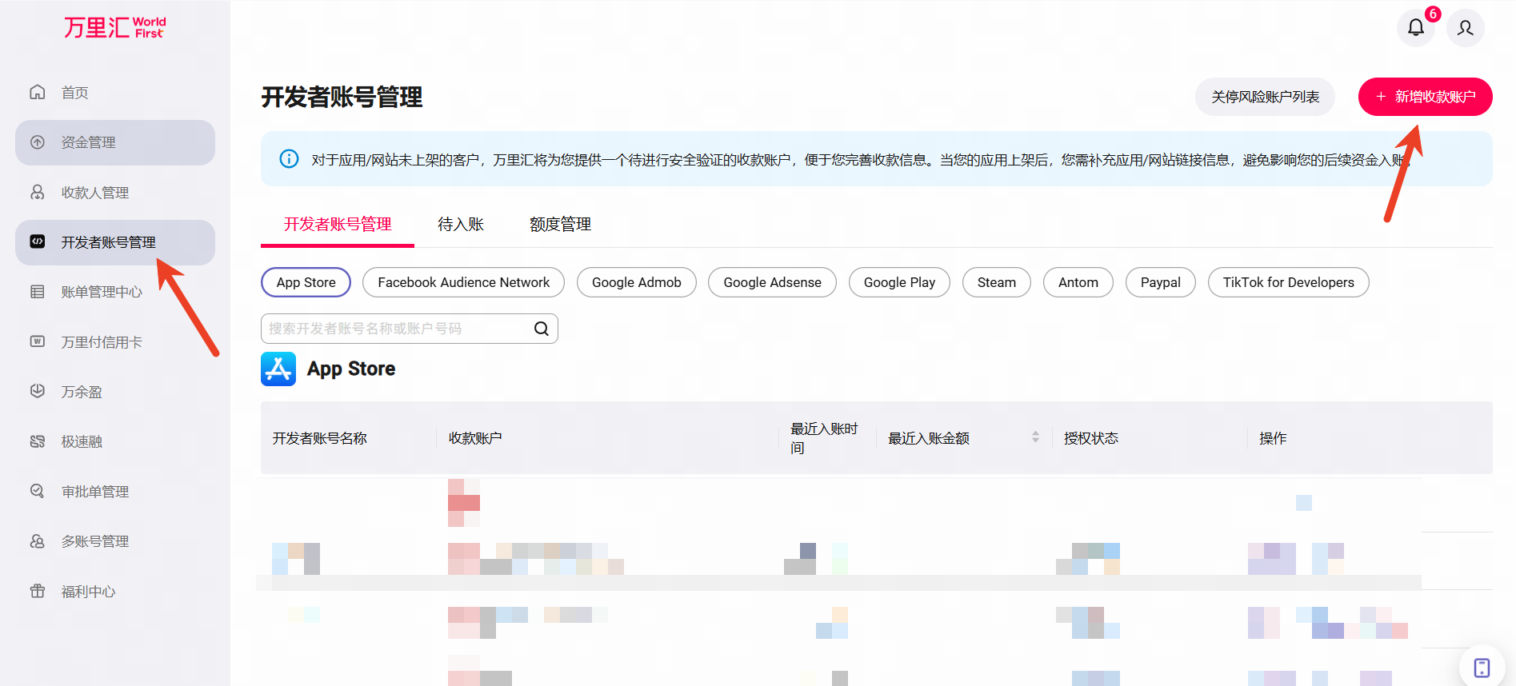Select the Google Adsense filter
The height and width of the screenshot is (686, 1516).
click(773, 282)
